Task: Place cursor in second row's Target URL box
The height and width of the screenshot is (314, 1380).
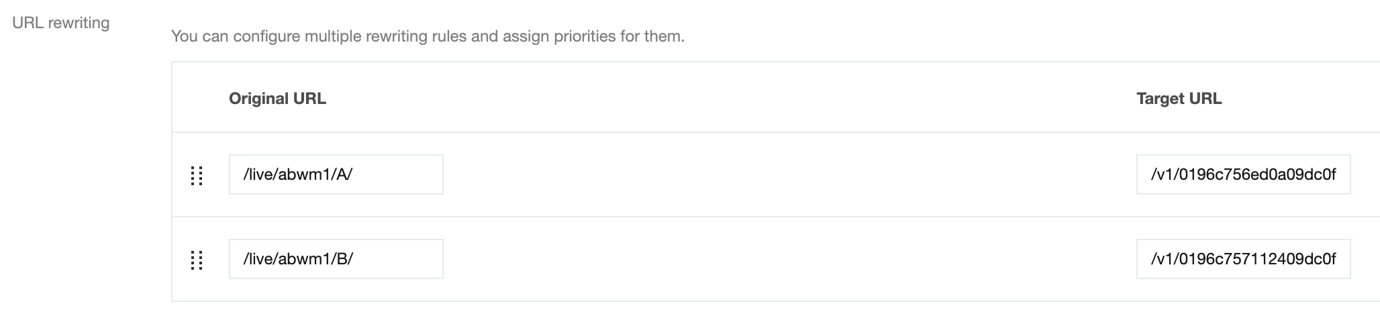Action: (x=1243, y=259)
